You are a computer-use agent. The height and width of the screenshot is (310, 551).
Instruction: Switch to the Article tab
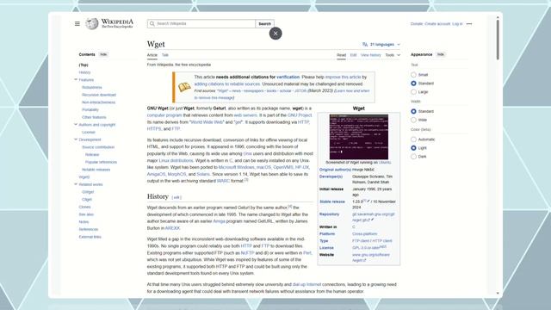[x=152, y=55]
